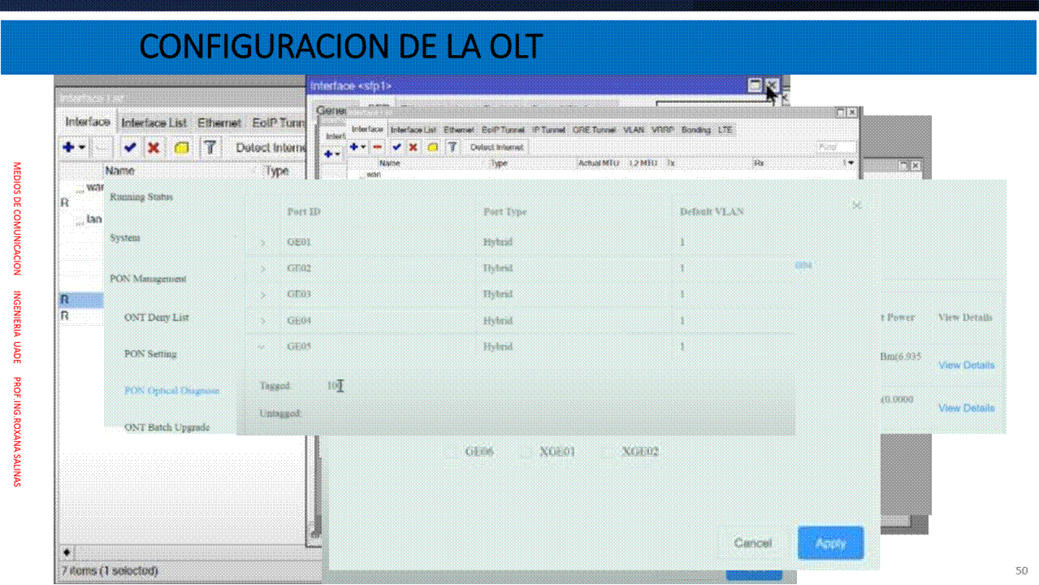Click large red X Disable icon in left toolbar
Viewport: 1039px width, 585px height.
153,148
